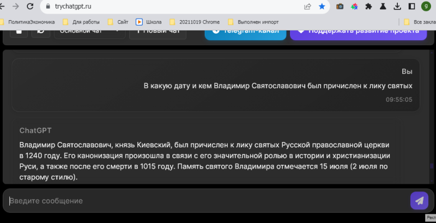The width and height of the screenshot is (436, 223).
Task: Show browser downloads
Action: 398,7
